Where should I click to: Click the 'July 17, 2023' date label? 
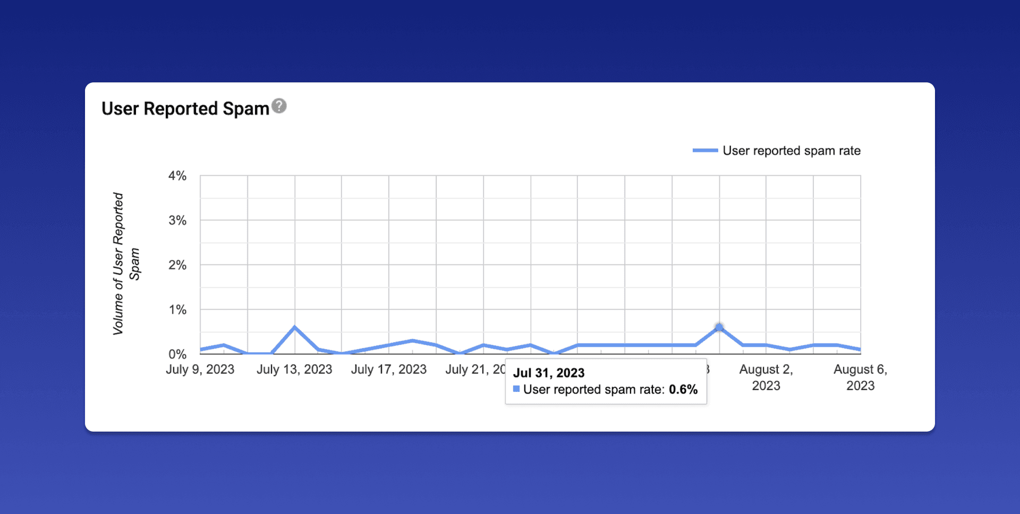tap(388, 370)
